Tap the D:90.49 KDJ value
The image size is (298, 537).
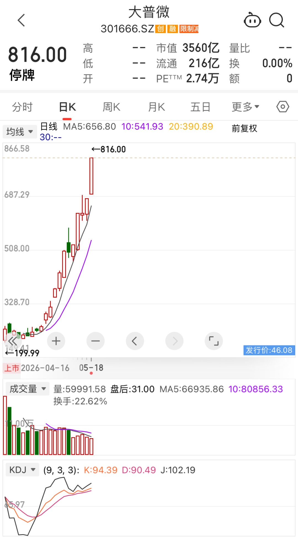pyautogui.click(x=139, y=470)
